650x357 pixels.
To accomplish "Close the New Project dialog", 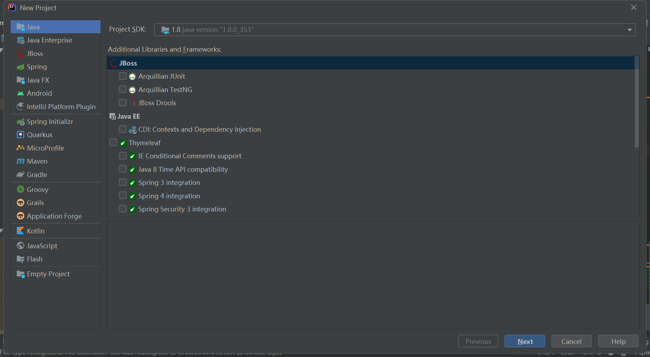I will [x=634, y=7].
